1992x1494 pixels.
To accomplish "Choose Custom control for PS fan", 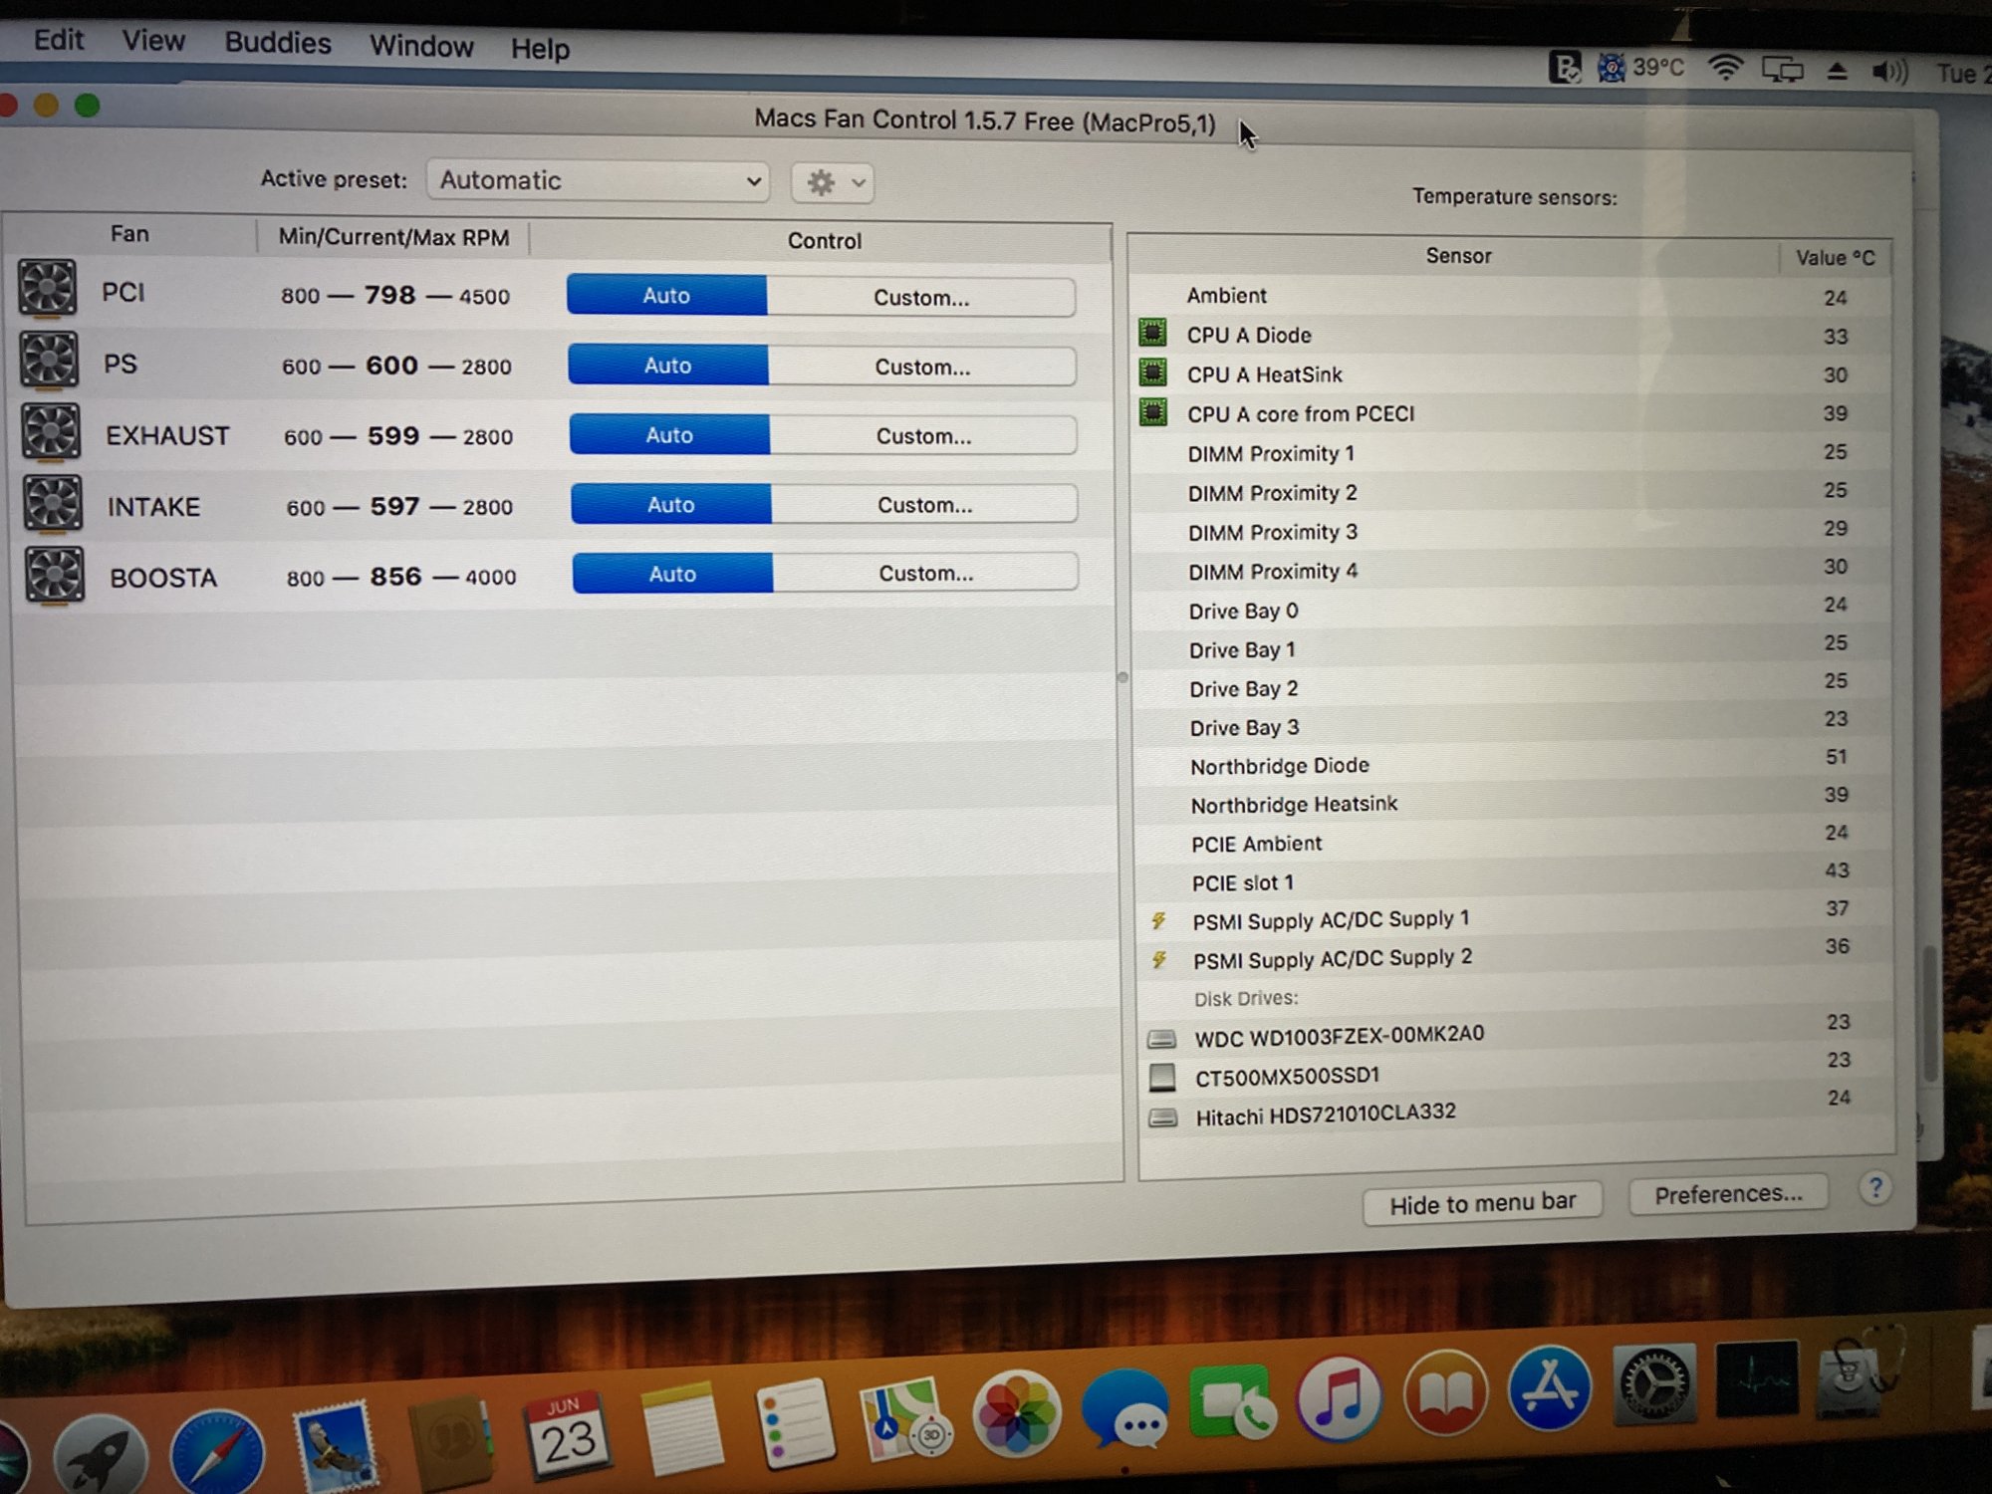I will (922, 367).
